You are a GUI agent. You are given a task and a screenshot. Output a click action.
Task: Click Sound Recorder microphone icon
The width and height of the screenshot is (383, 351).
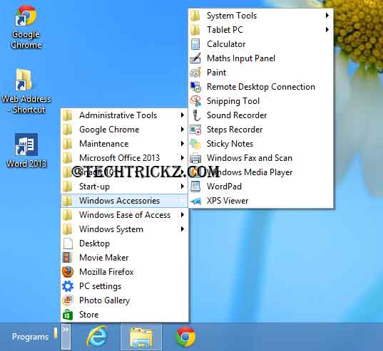[195, 115]
